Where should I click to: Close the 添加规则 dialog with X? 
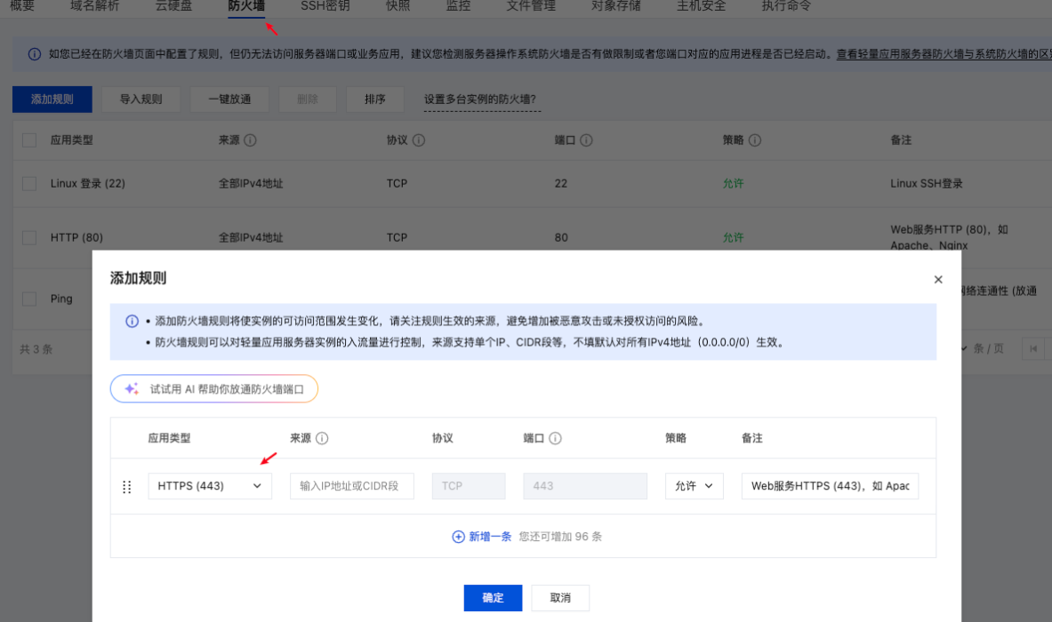(938, 279)
